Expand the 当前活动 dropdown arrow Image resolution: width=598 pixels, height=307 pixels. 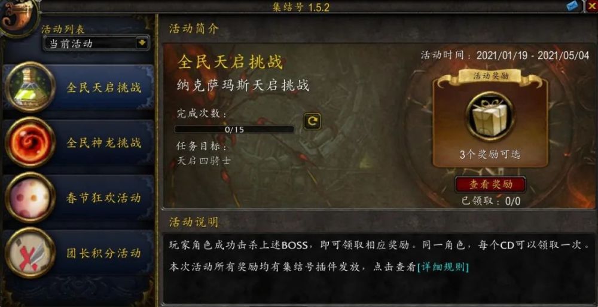142,43
